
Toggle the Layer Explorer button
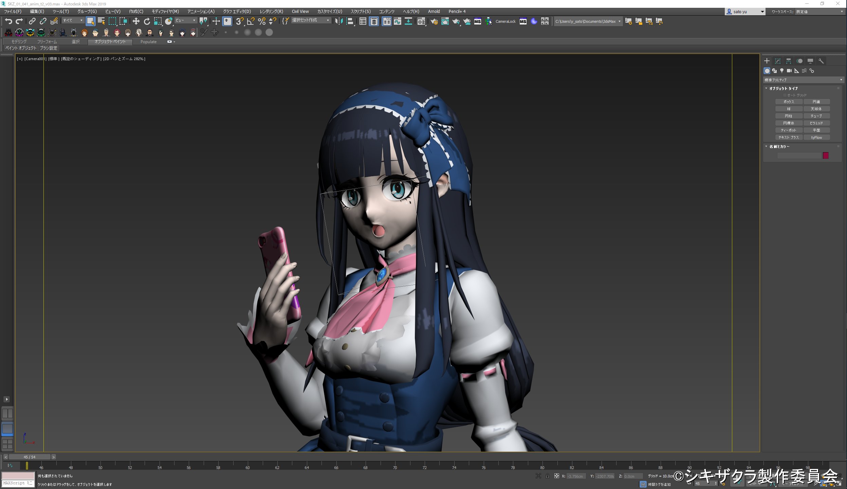click(x=374, y=21)
